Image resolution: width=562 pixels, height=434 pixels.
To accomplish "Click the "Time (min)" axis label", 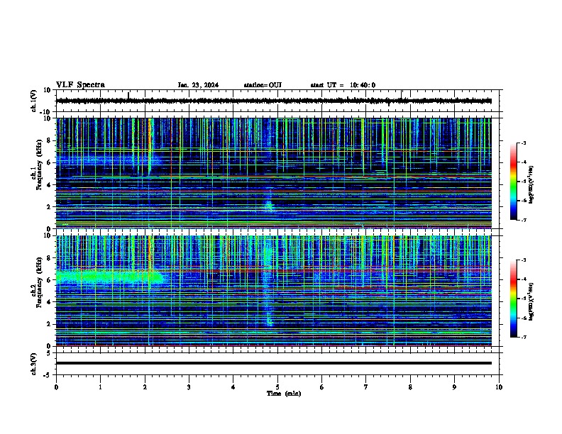I will point(284,394).
